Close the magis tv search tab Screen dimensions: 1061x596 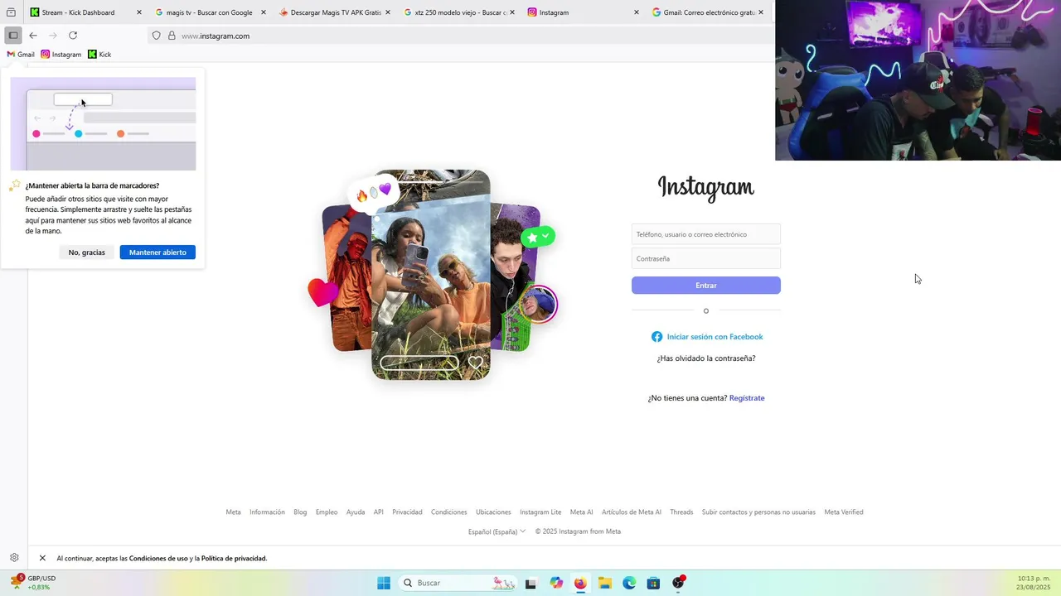pyautogui.click(x=263, y=12)
